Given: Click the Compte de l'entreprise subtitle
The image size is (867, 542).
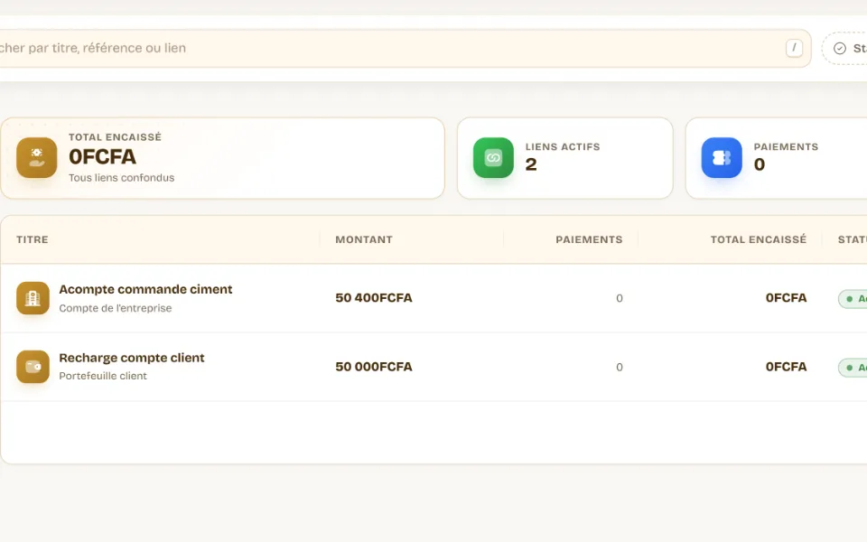Looking at the screenshot, I should [116, 308].
